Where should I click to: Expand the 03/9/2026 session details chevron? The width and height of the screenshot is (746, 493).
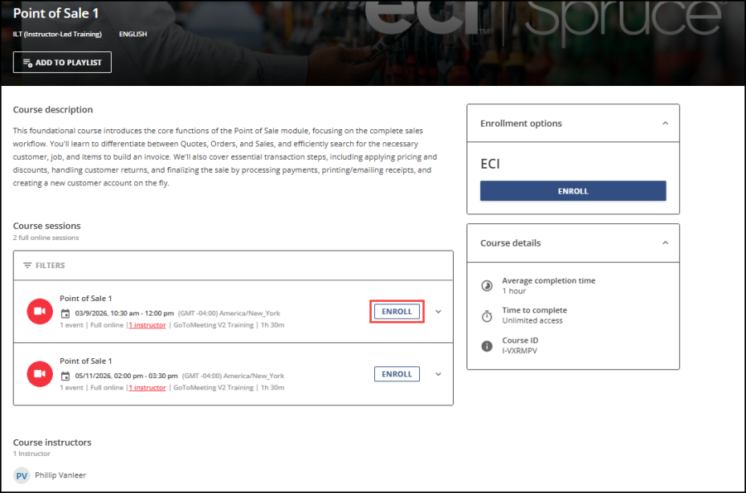pos(438,312)
